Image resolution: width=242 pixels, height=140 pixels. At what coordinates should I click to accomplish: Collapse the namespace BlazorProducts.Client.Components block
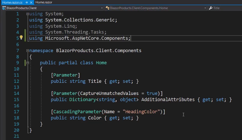coord(28,51)
